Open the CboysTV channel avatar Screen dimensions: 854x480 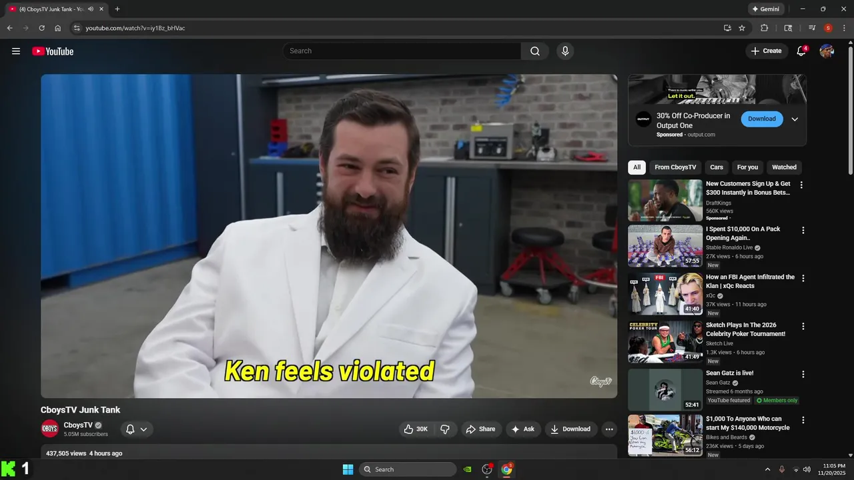(50, 429)
